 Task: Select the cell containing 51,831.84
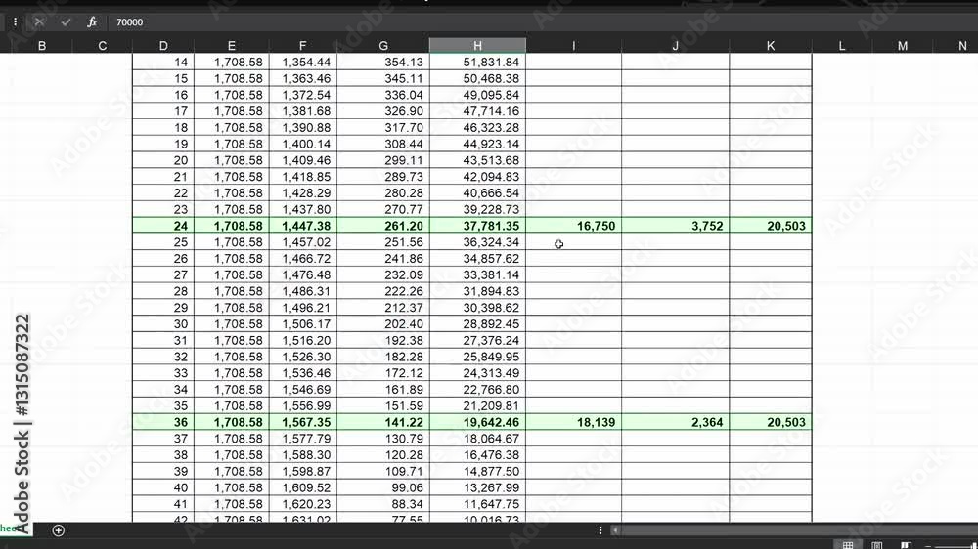coord(478,63)
